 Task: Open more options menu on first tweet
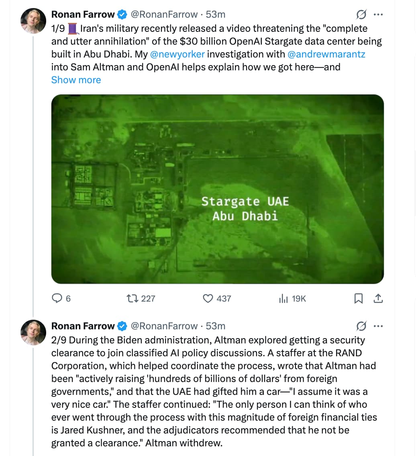click(378, 15)
